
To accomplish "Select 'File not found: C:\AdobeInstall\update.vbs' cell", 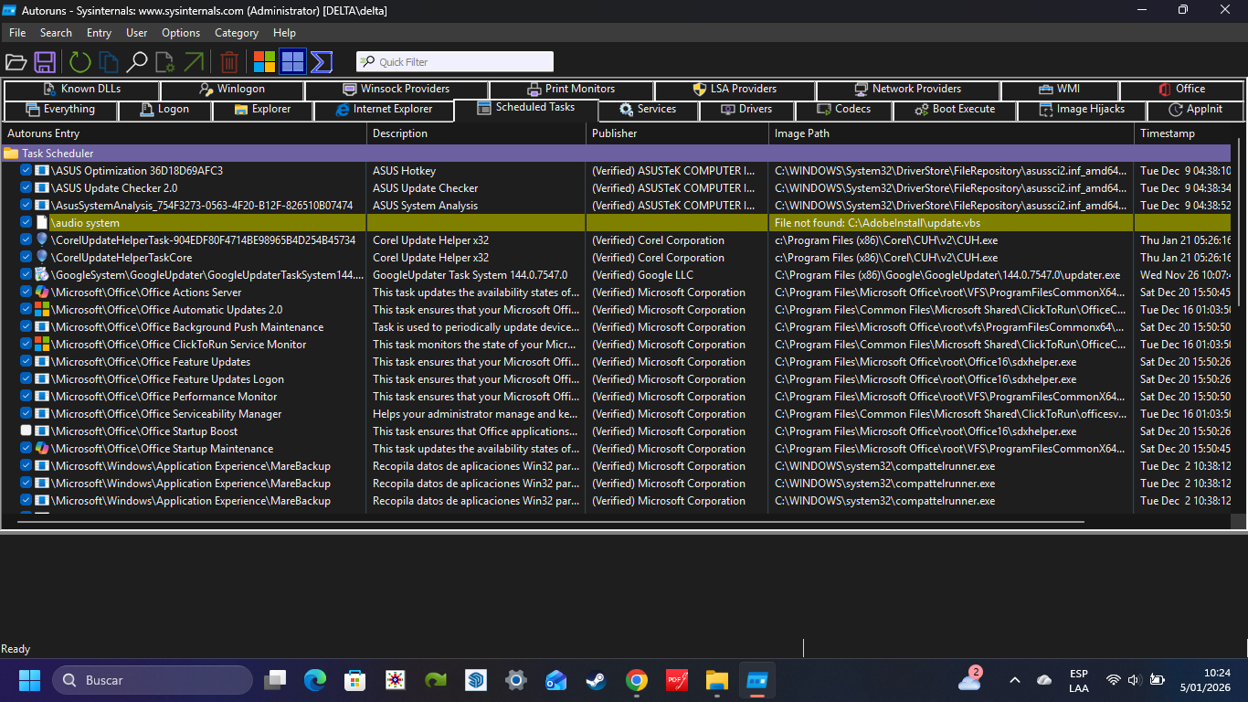I will pyautogui.click(x=951, y=223).
